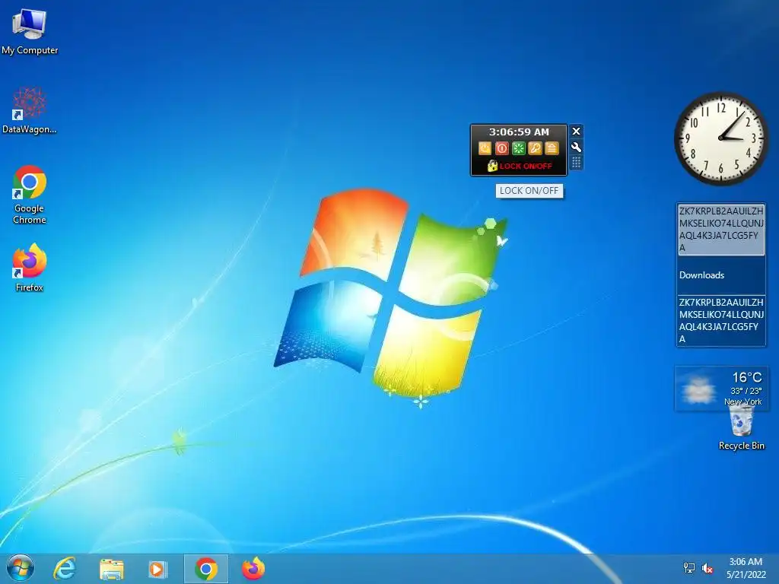Select the Firefox desktop shortcut
Screen dimensions: 779x584
(x=30, y=268)
